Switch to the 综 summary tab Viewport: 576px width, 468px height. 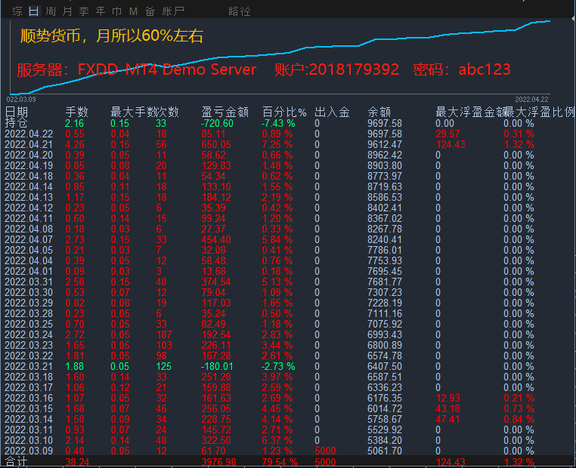point(17,11)
